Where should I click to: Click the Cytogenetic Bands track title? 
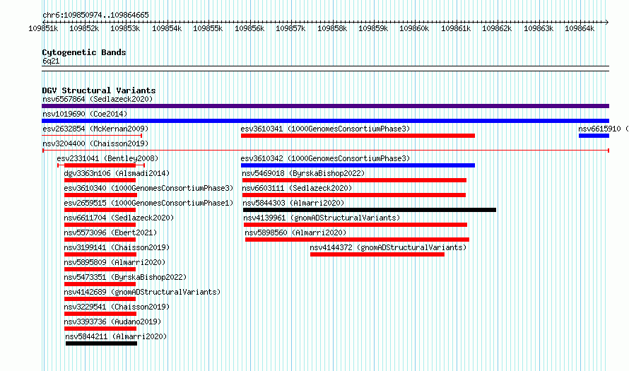84,52
